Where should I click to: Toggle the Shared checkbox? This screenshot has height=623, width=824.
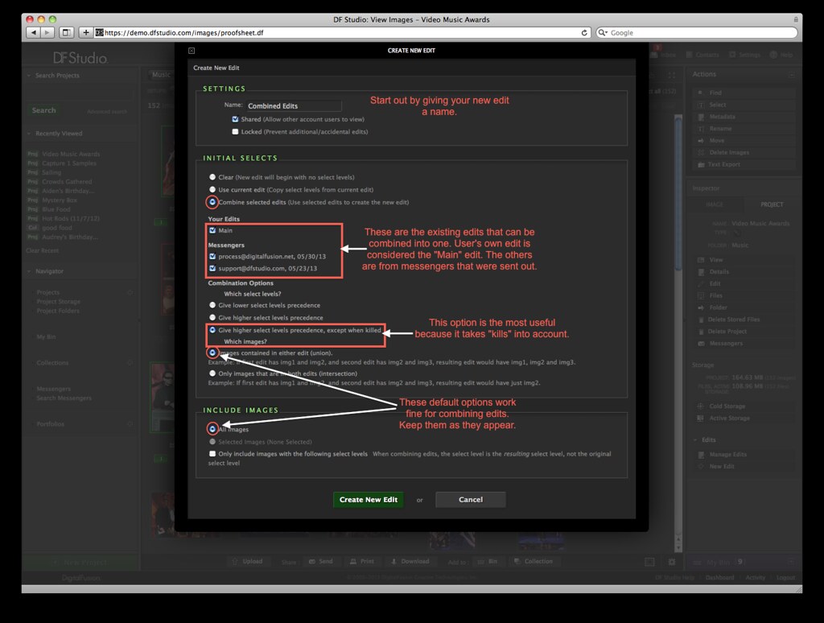[x=236, y=119]
